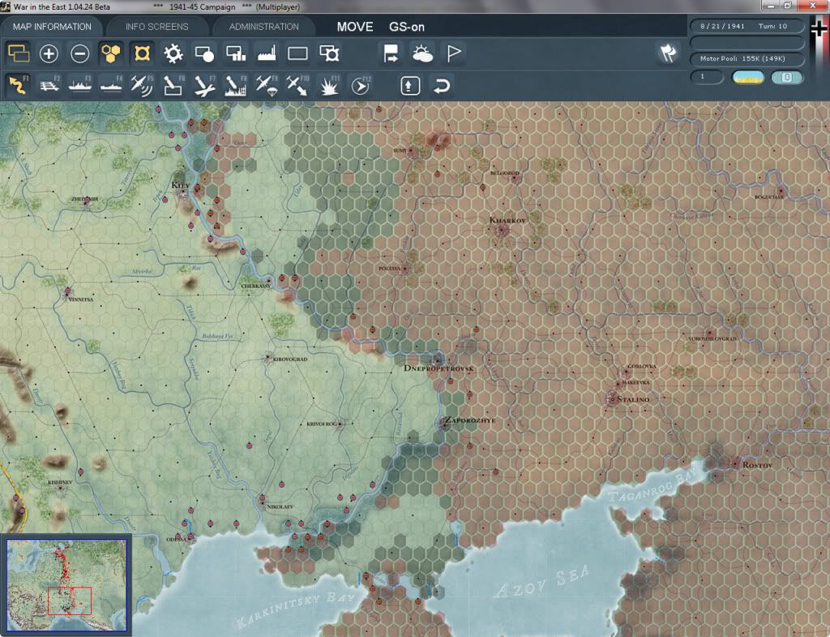This screenshot has height=637, width=830.
Task: Click the Kiev label on the map
Action: point(181,185)
